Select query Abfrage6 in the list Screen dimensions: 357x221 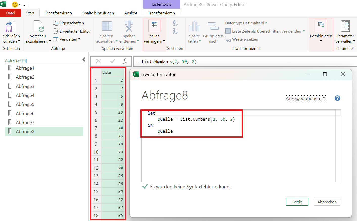click(44, 113)
